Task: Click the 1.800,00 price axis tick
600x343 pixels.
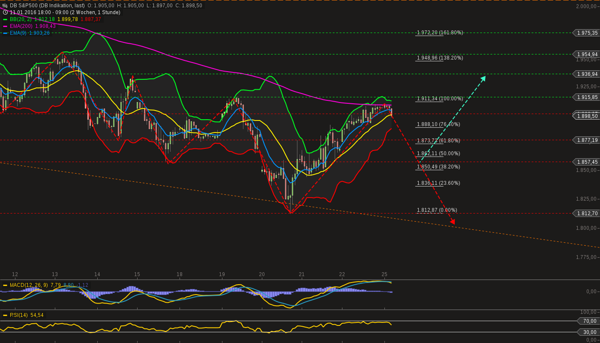Action: [587, 228]
